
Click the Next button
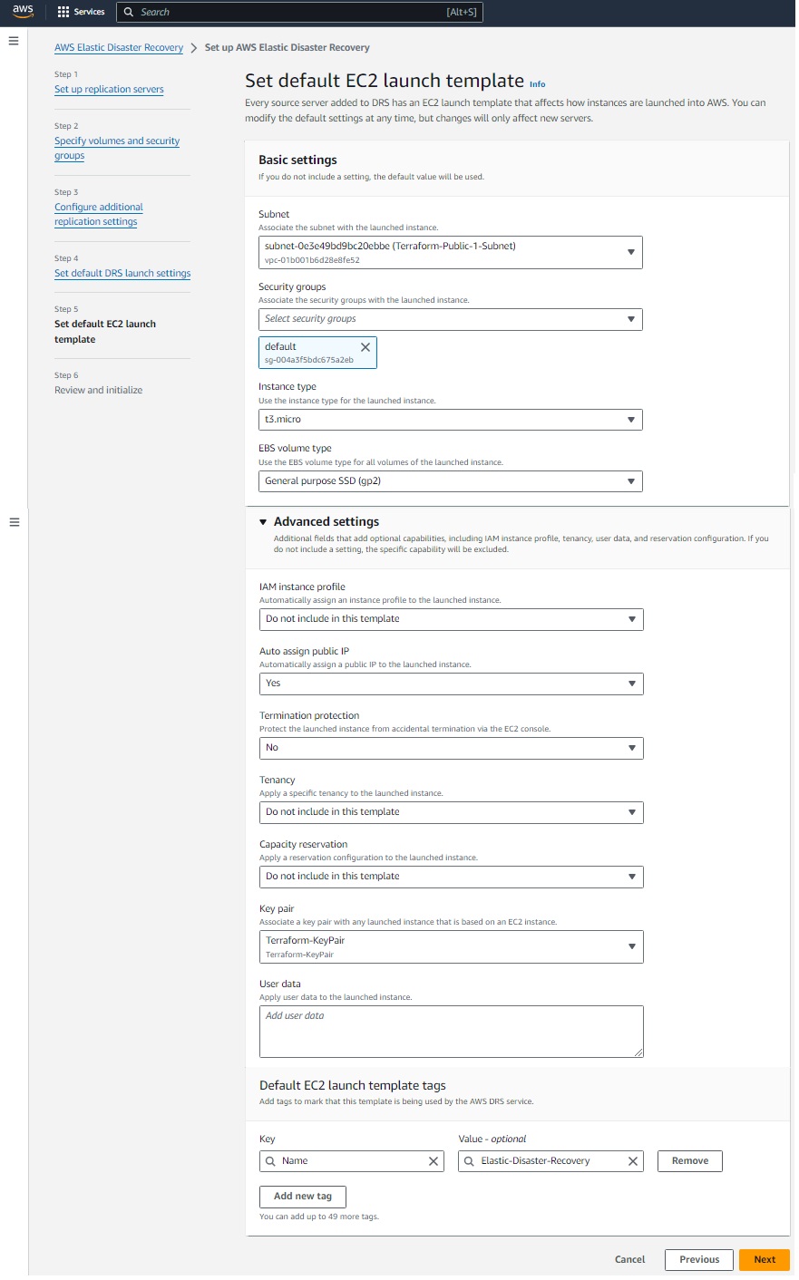point(765,1259)
